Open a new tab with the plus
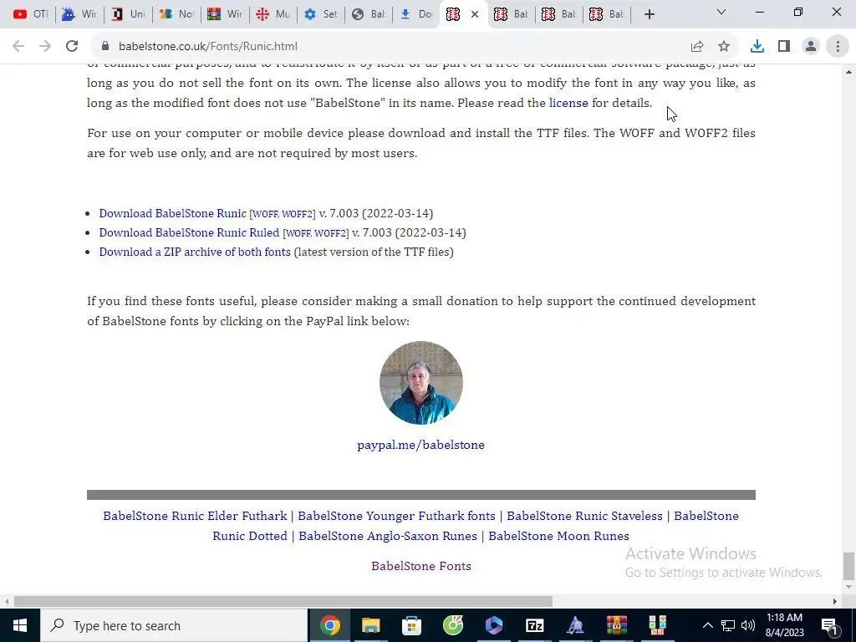This screenshot has width=856, height=642. click(649, 14)
